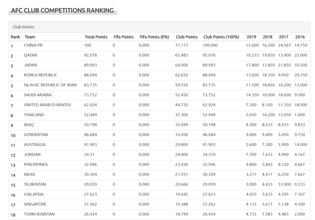The height and width of the screenshot is (220, 315).
Task: Click the TURKMENISTAN team name
Action: pos(39,214)
